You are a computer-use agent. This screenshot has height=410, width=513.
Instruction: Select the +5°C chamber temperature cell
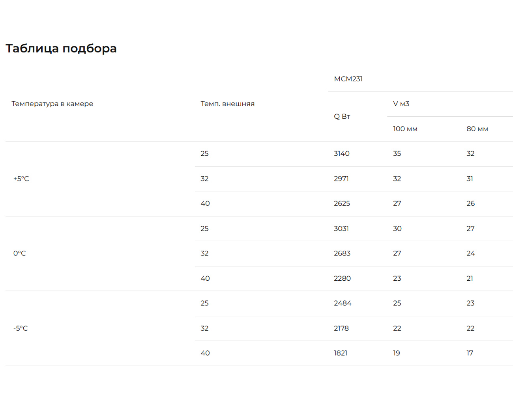click(21, 179)
